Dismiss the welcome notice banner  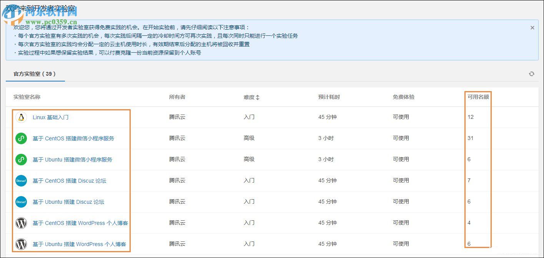532,27
